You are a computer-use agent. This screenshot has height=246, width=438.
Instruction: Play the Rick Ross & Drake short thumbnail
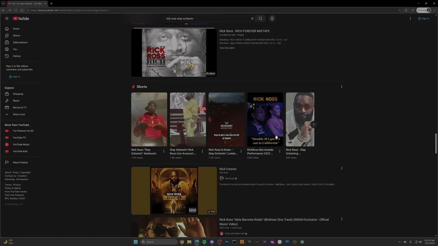pyautogui.click(x=227, y=119)
